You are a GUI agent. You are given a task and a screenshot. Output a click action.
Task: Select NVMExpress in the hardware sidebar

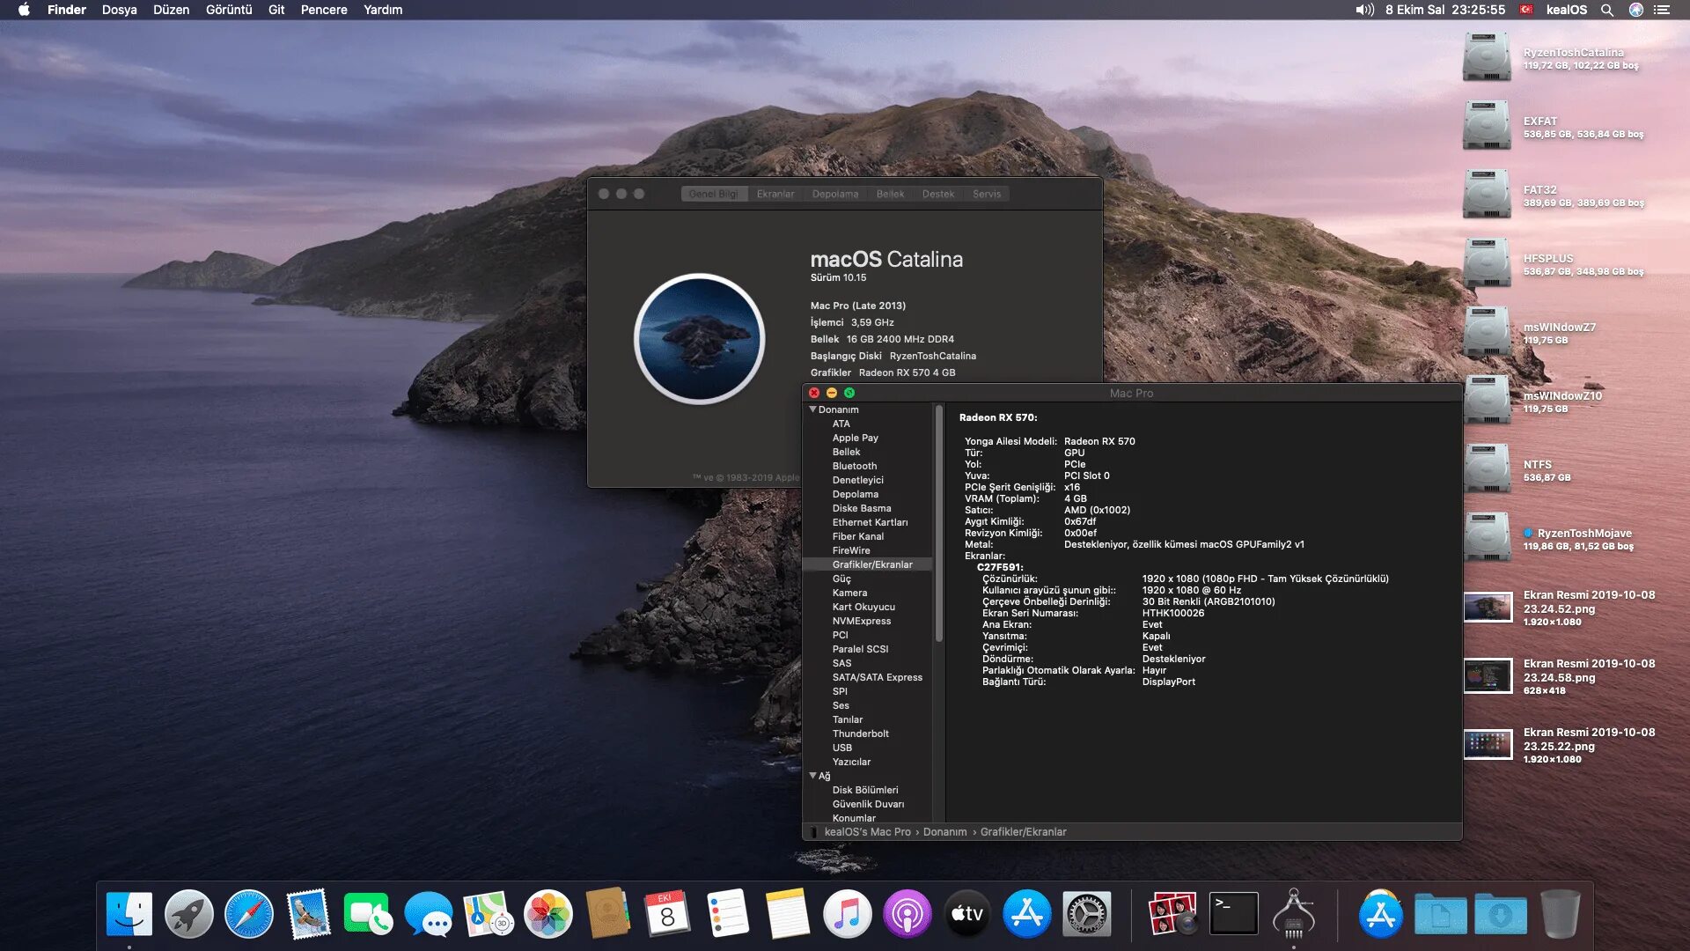pos(862,621)
